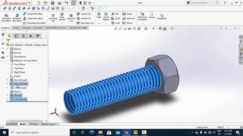
Task: Open the Motion Study 1 tab
Action: click(49, 124)
